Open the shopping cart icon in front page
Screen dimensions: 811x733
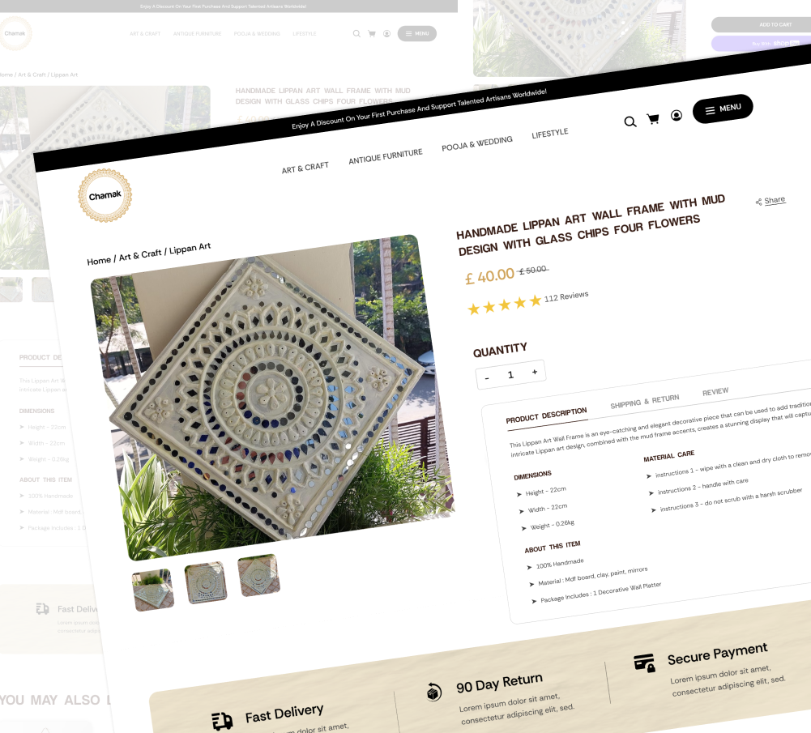[x=653, y=119]
